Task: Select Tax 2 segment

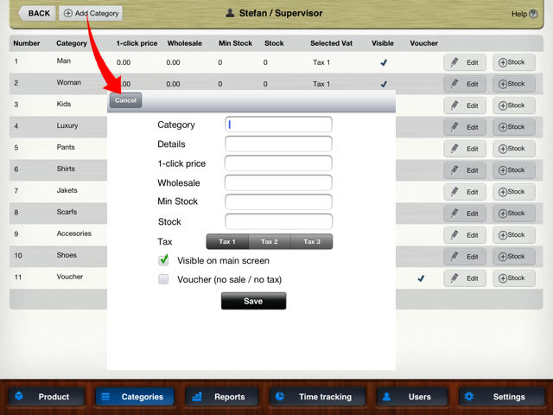Action: (x=270, y=242)
